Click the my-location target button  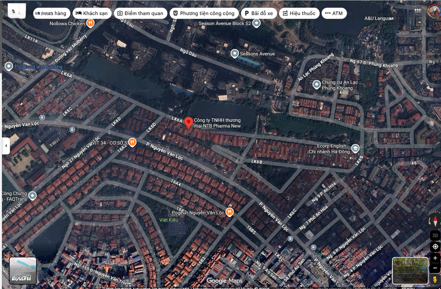(x=435, y=247)
